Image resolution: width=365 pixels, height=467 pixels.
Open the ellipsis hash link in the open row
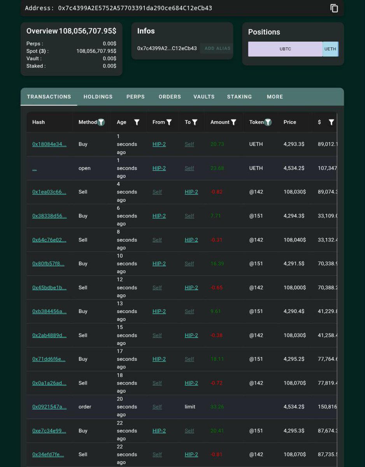click(x=35, y=168)
